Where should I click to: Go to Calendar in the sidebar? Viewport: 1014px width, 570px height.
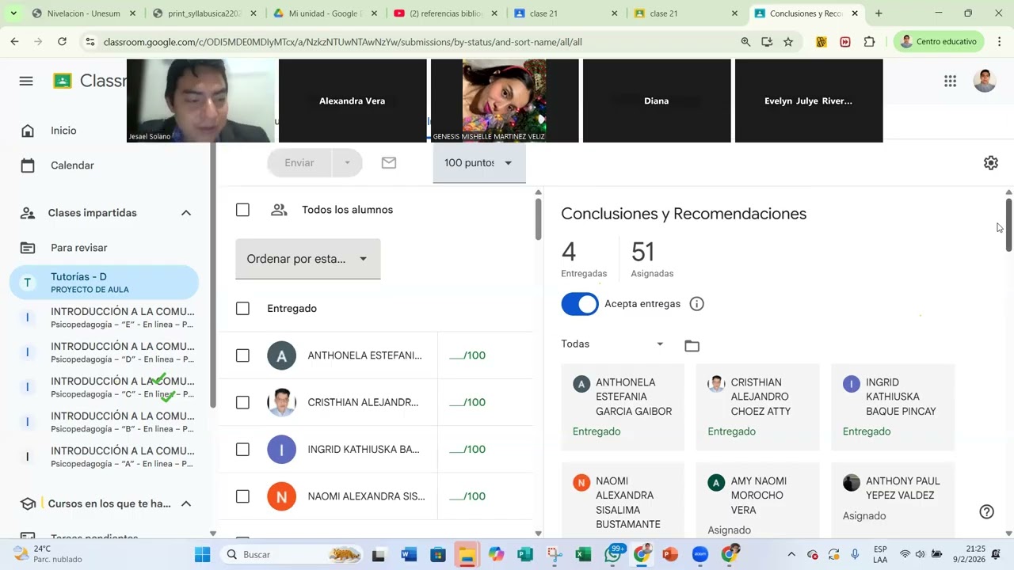[x=72, y=165]
